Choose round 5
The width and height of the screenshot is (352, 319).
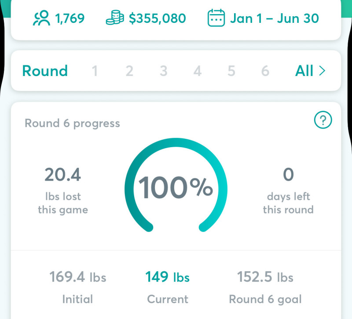point(231,71)
